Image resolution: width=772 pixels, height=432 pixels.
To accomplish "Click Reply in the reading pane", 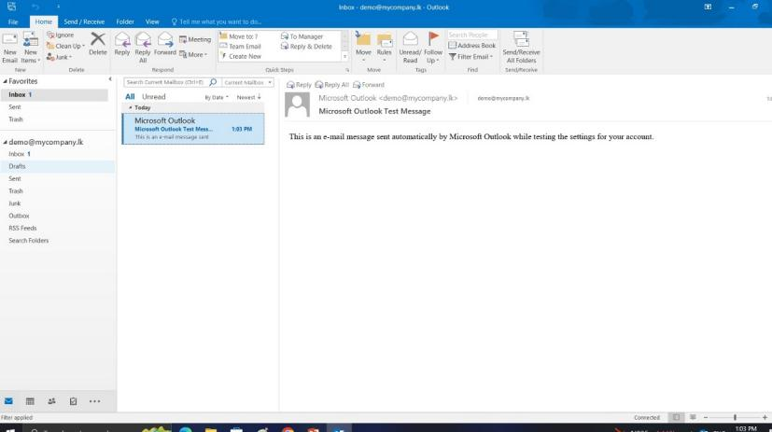I will pyautogui.click(x=299, y=85).
